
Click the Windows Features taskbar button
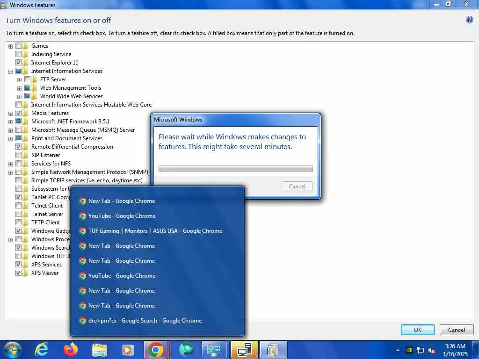coord(273,350)
